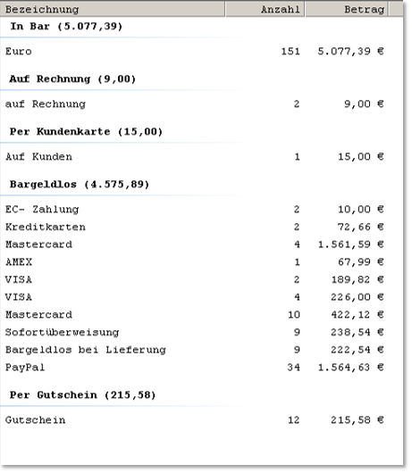Click the Betrag column header

coord(347,9)
